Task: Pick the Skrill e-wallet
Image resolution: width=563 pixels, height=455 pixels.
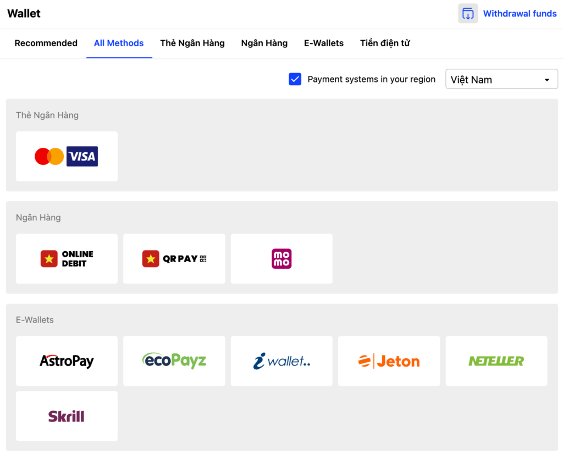Action: tap(67, 416)
